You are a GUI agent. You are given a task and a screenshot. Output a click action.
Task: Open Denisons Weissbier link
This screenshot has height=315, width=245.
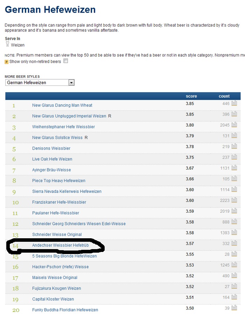pos(51,148)
